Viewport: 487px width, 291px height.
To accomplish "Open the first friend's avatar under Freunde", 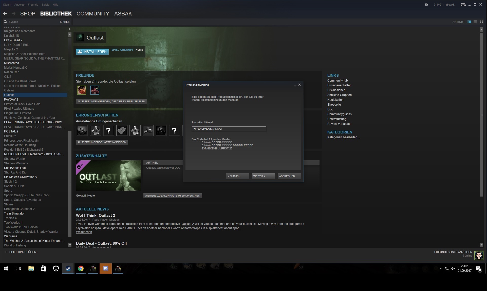I will pos(82,90).
